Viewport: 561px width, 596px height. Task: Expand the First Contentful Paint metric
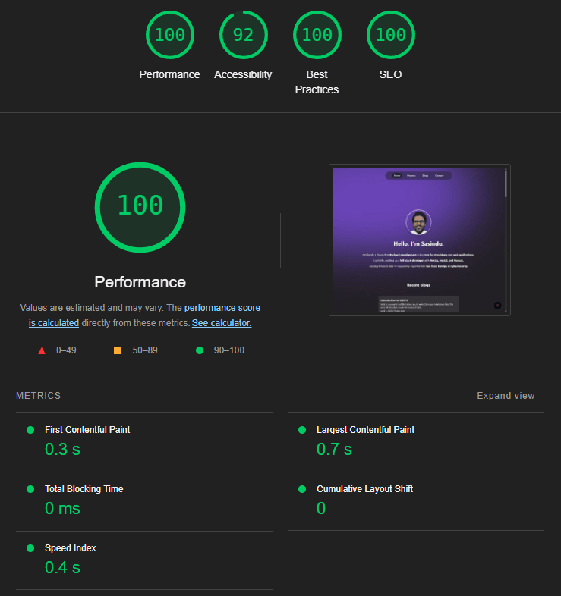[144, 442]
